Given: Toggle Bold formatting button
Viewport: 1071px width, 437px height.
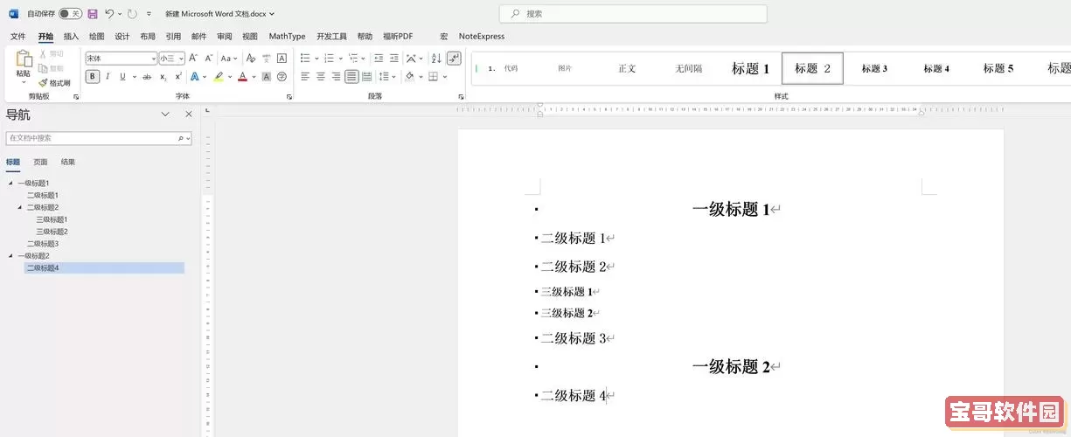Looking at the screenshot, I should pos(93,77).
